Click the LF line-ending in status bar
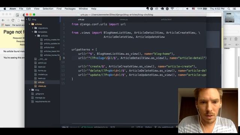Image resolution: width=240 pixels, height=135 pixels. [x=132, y=127]
